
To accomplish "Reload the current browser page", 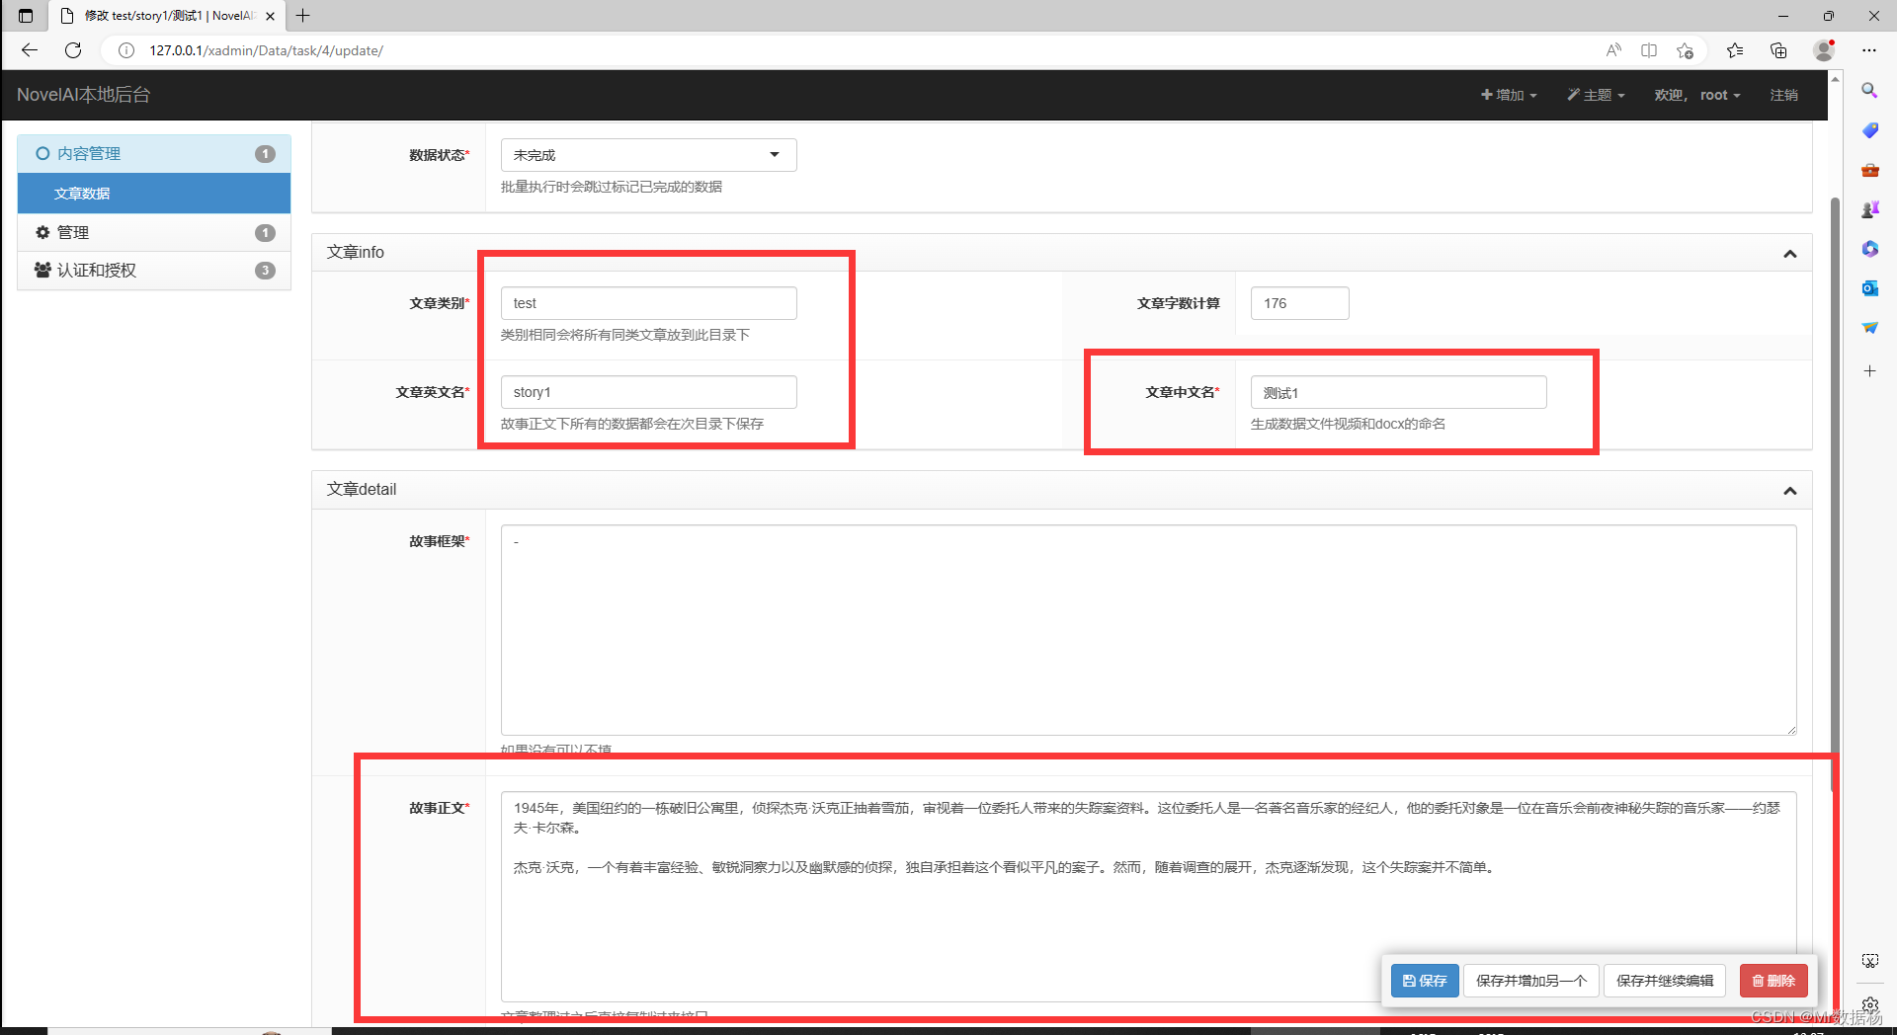I will pyautogui.click(x=73, y=50).
